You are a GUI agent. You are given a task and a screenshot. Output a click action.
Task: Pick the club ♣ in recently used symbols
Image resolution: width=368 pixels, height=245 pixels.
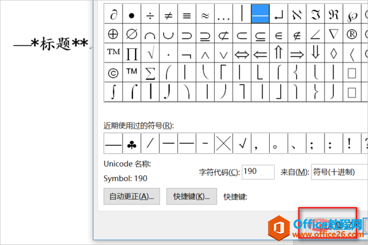[131, 143]
